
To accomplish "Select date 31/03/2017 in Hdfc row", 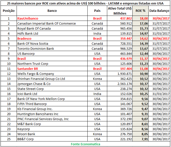I will 159,34.
